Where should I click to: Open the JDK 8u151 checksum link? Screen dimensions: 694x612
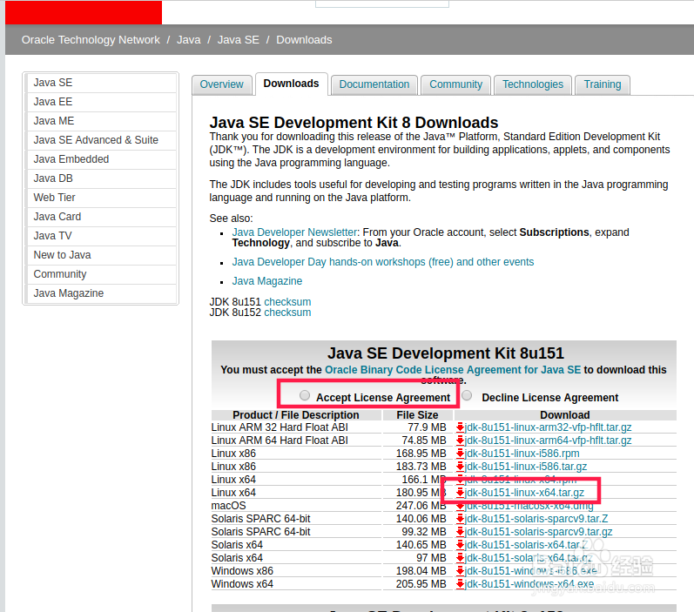(x=287, y=302)
